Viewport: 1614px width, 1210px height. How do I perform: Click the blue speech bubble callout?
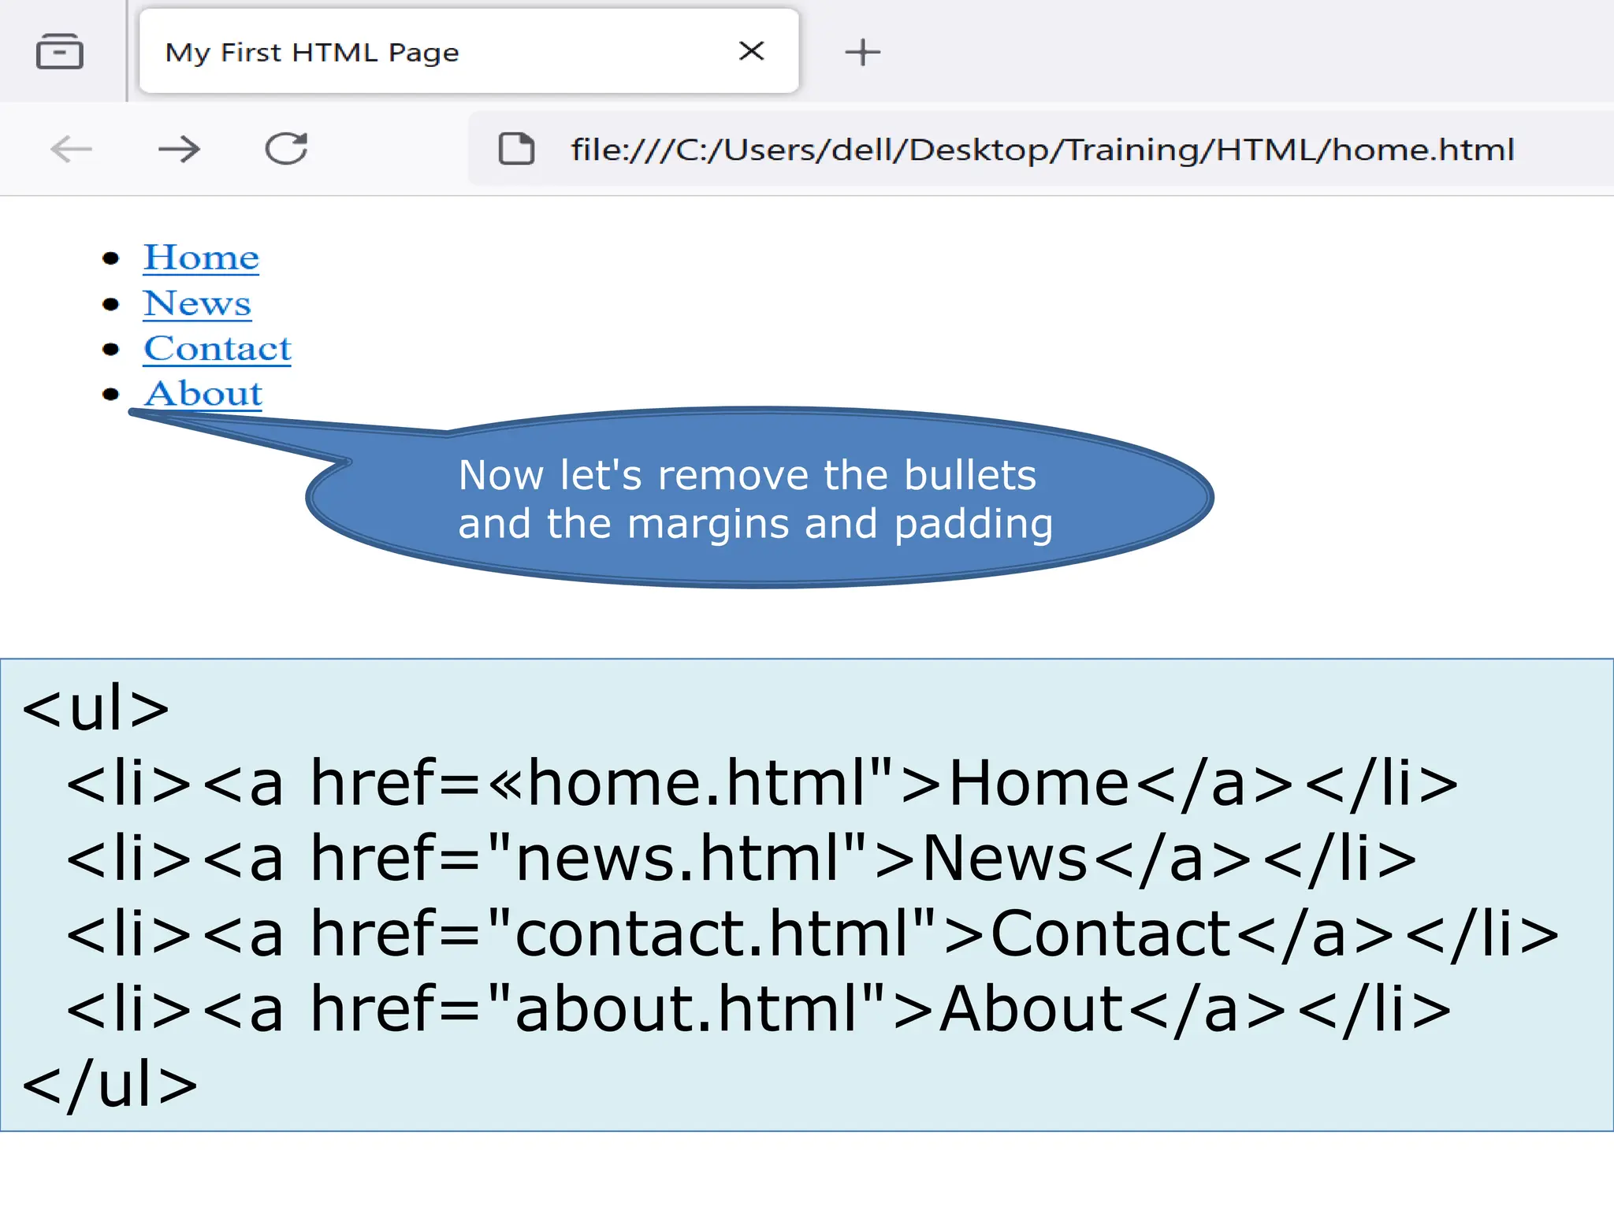point(755,499)
